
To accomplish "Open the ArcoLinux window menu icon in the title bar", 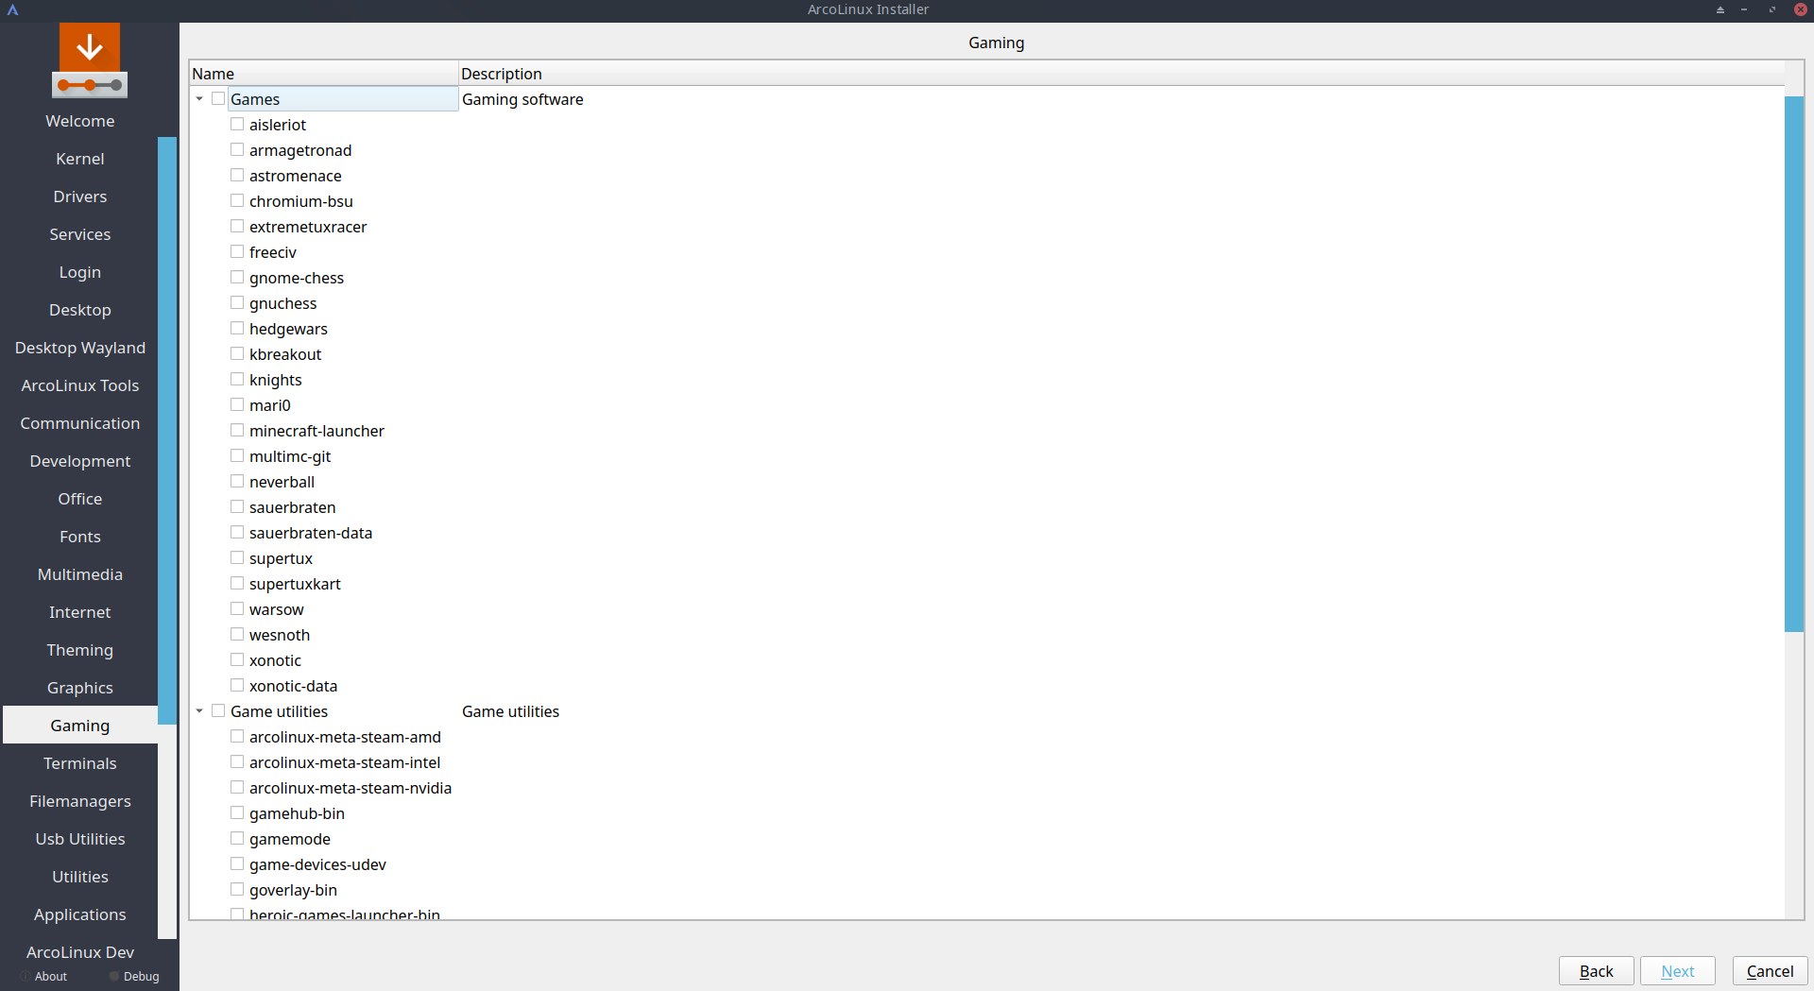I will coord(13,9).
